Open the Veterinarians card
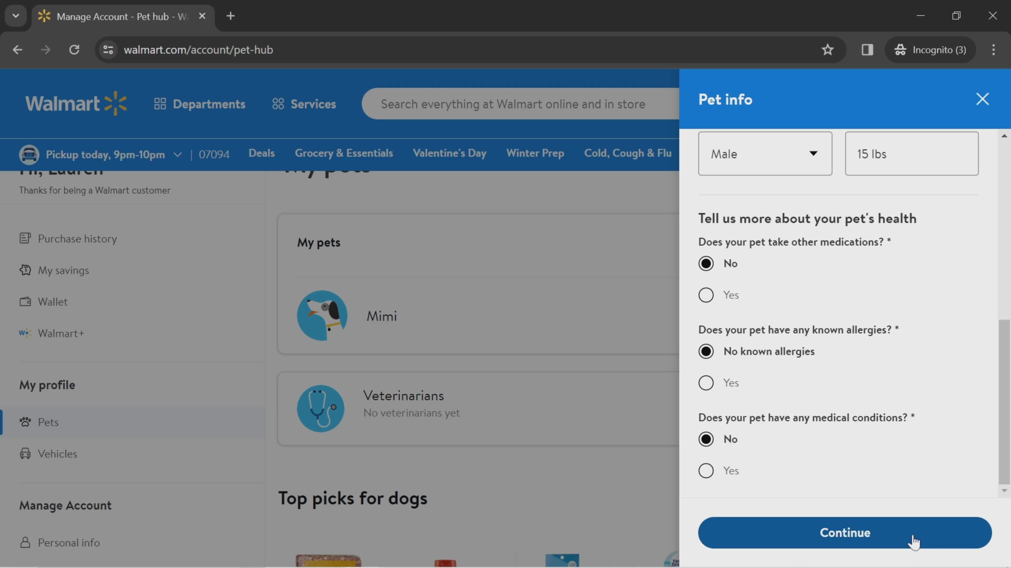 pyautogui.click(x=478, y=408)
